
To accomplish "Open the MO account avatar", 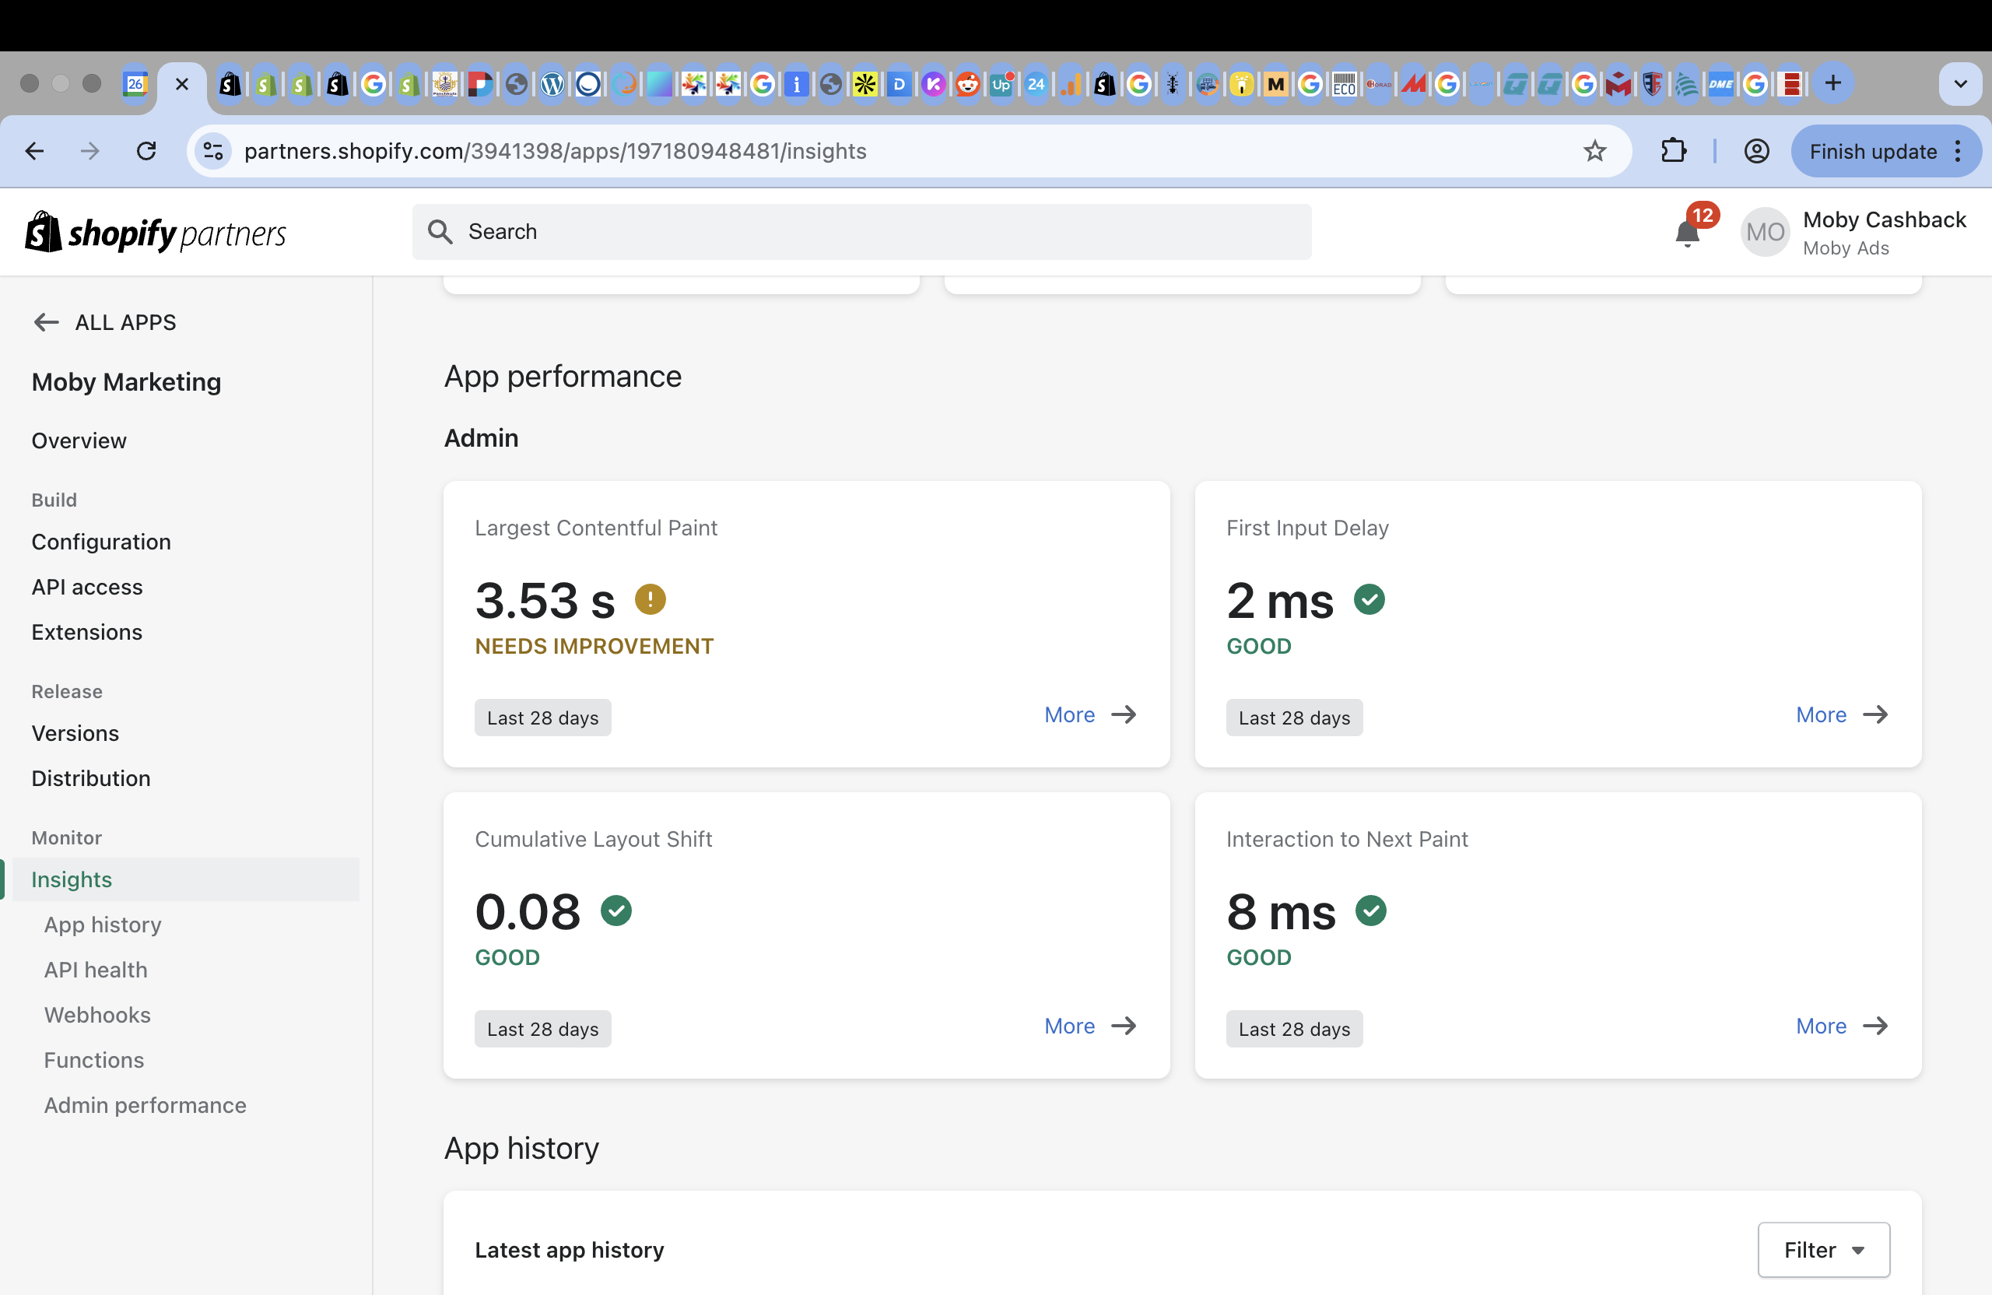I will pyautogui.click(x=1766, y=232).
